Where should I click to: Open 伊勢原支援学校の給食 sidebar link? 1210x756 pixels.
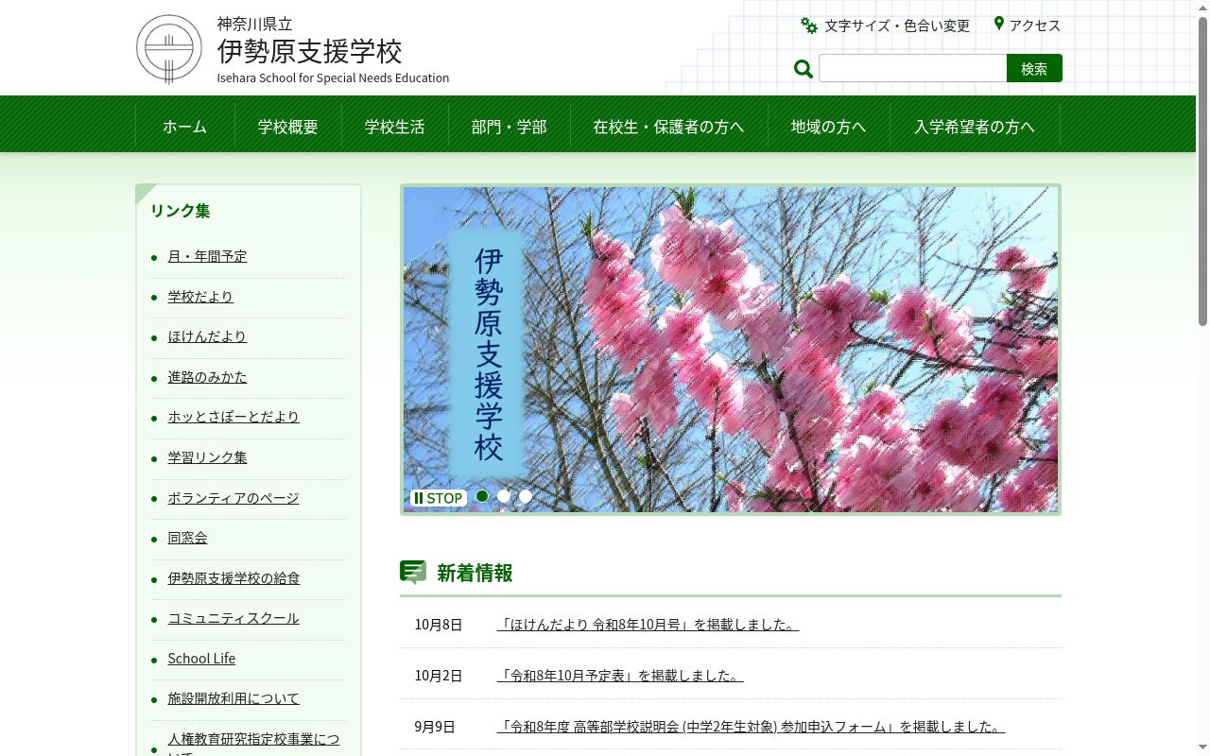click(x=233, y=578)
